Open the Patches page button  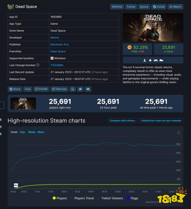[x=59, y=89]
